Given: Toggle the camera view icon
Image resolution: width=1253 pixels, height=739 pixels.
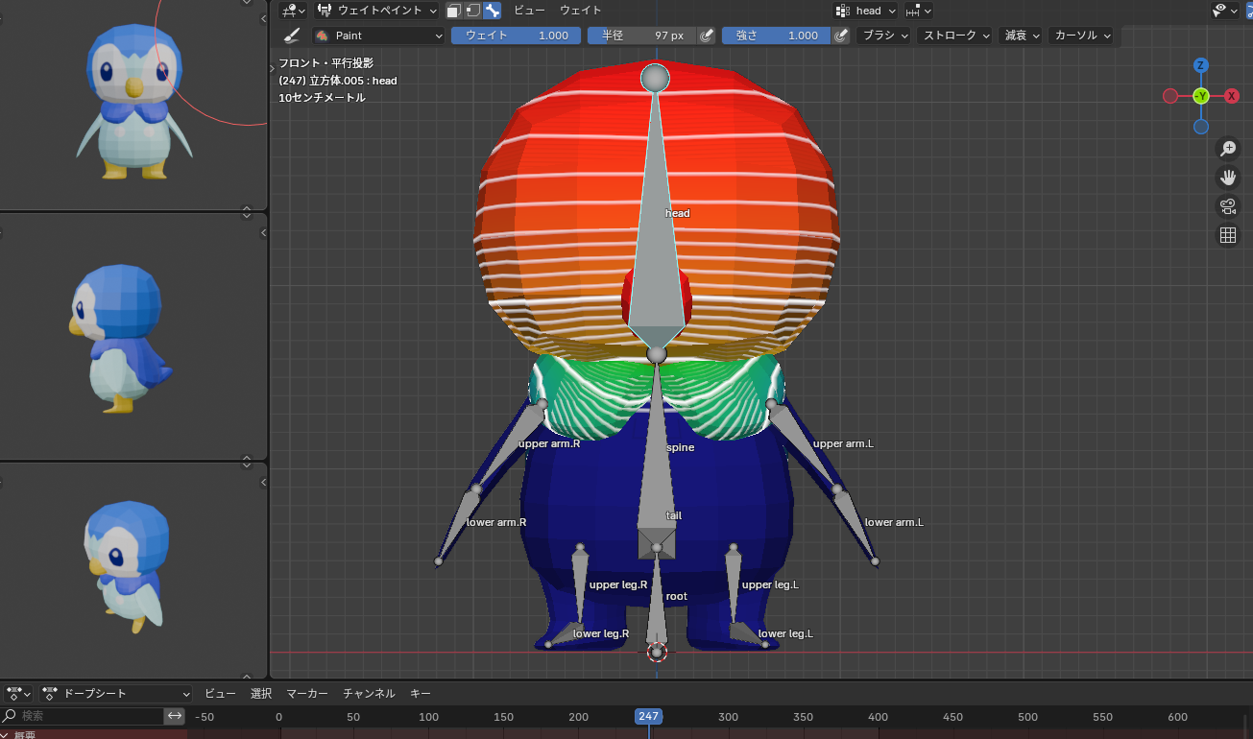Looking at the screenshot, I should tap(1227, 205).
